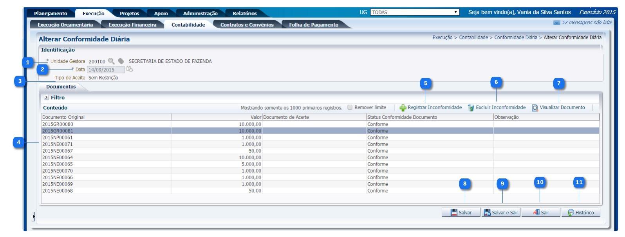Click the Registrar Inconformidade green plus icon
This screenshot has width=625, height=237.
pos(403,108)
